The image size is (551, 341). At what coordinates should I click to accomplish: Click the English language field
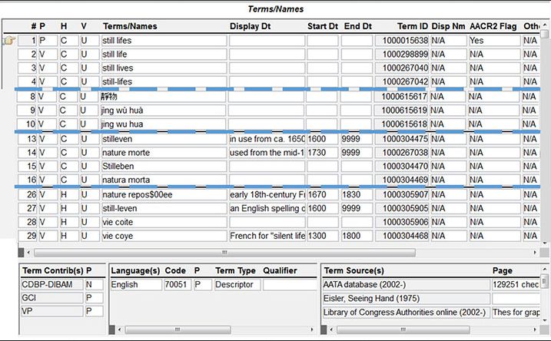pos(136,284)
